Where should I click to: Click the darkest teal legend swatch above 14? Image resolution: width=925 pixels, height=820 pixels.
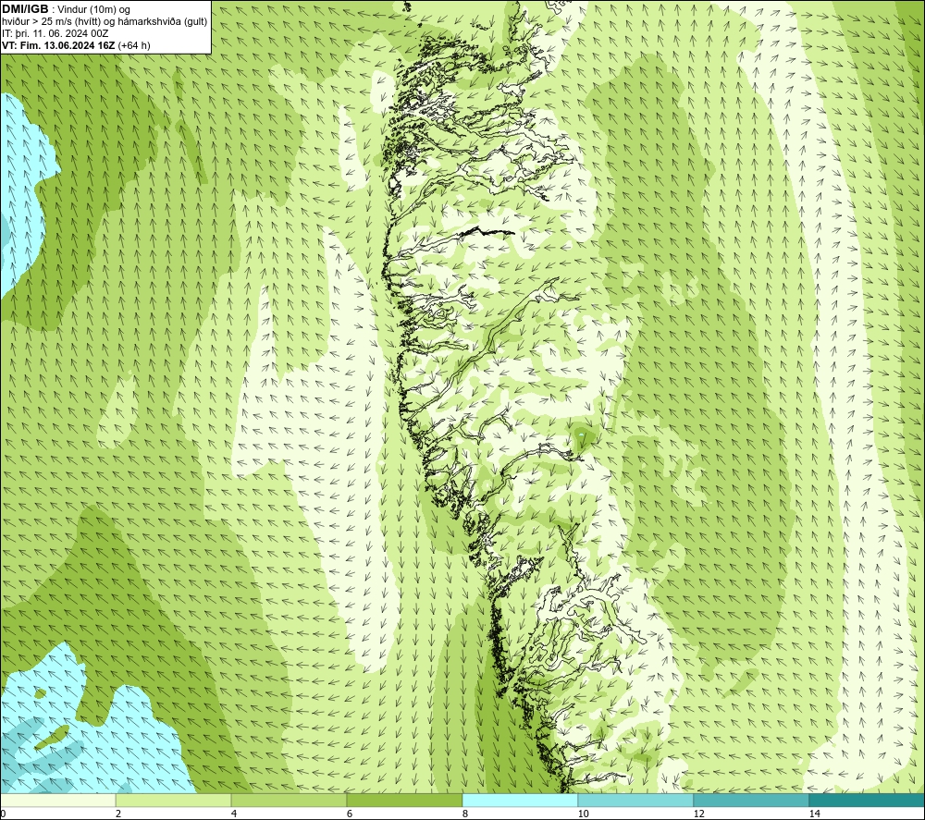[x=868, y=800]
